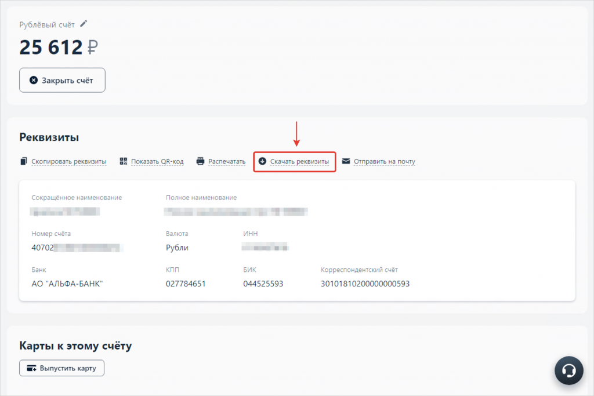The image size is (594, 396).
Task: Open support chat via the headset icon
Action: point(568,370)
